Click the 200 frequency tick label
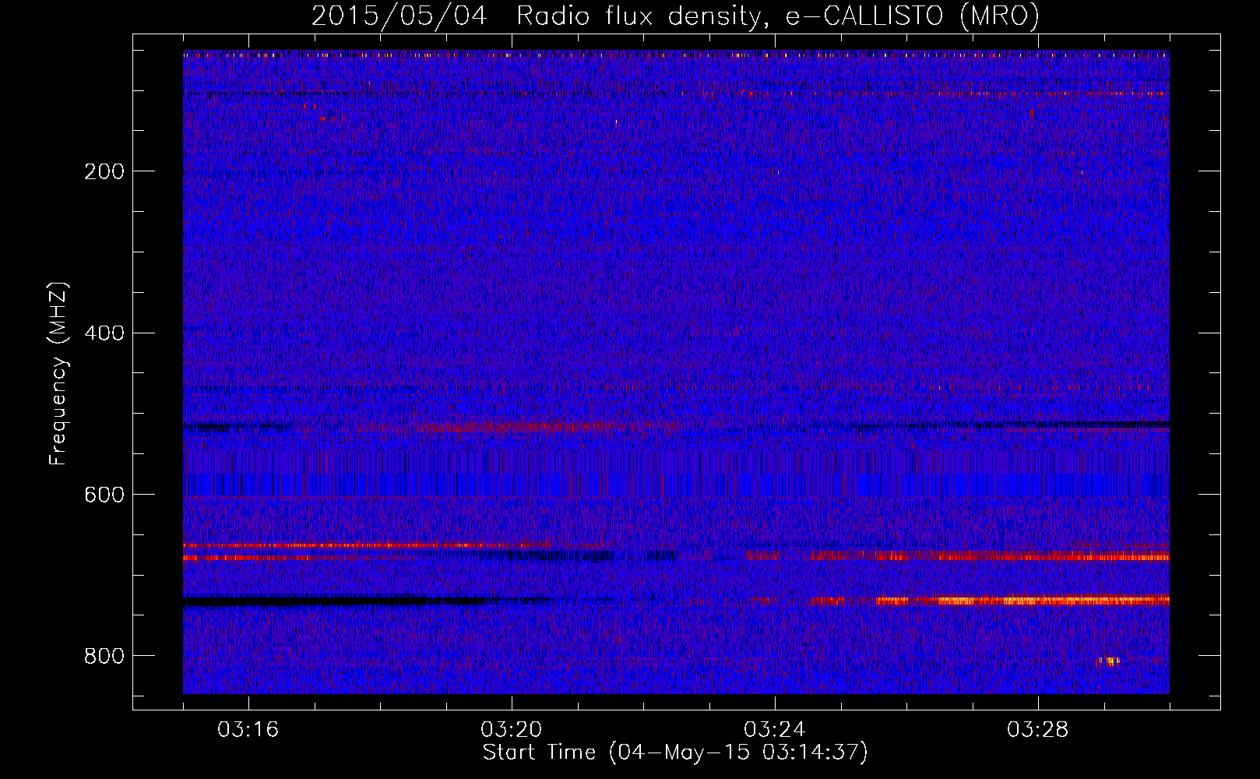The image size is (1260, 779). pos(104,171)
